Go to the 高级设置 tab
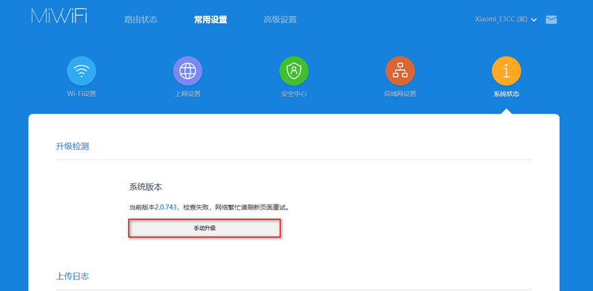 click(280, 20)
